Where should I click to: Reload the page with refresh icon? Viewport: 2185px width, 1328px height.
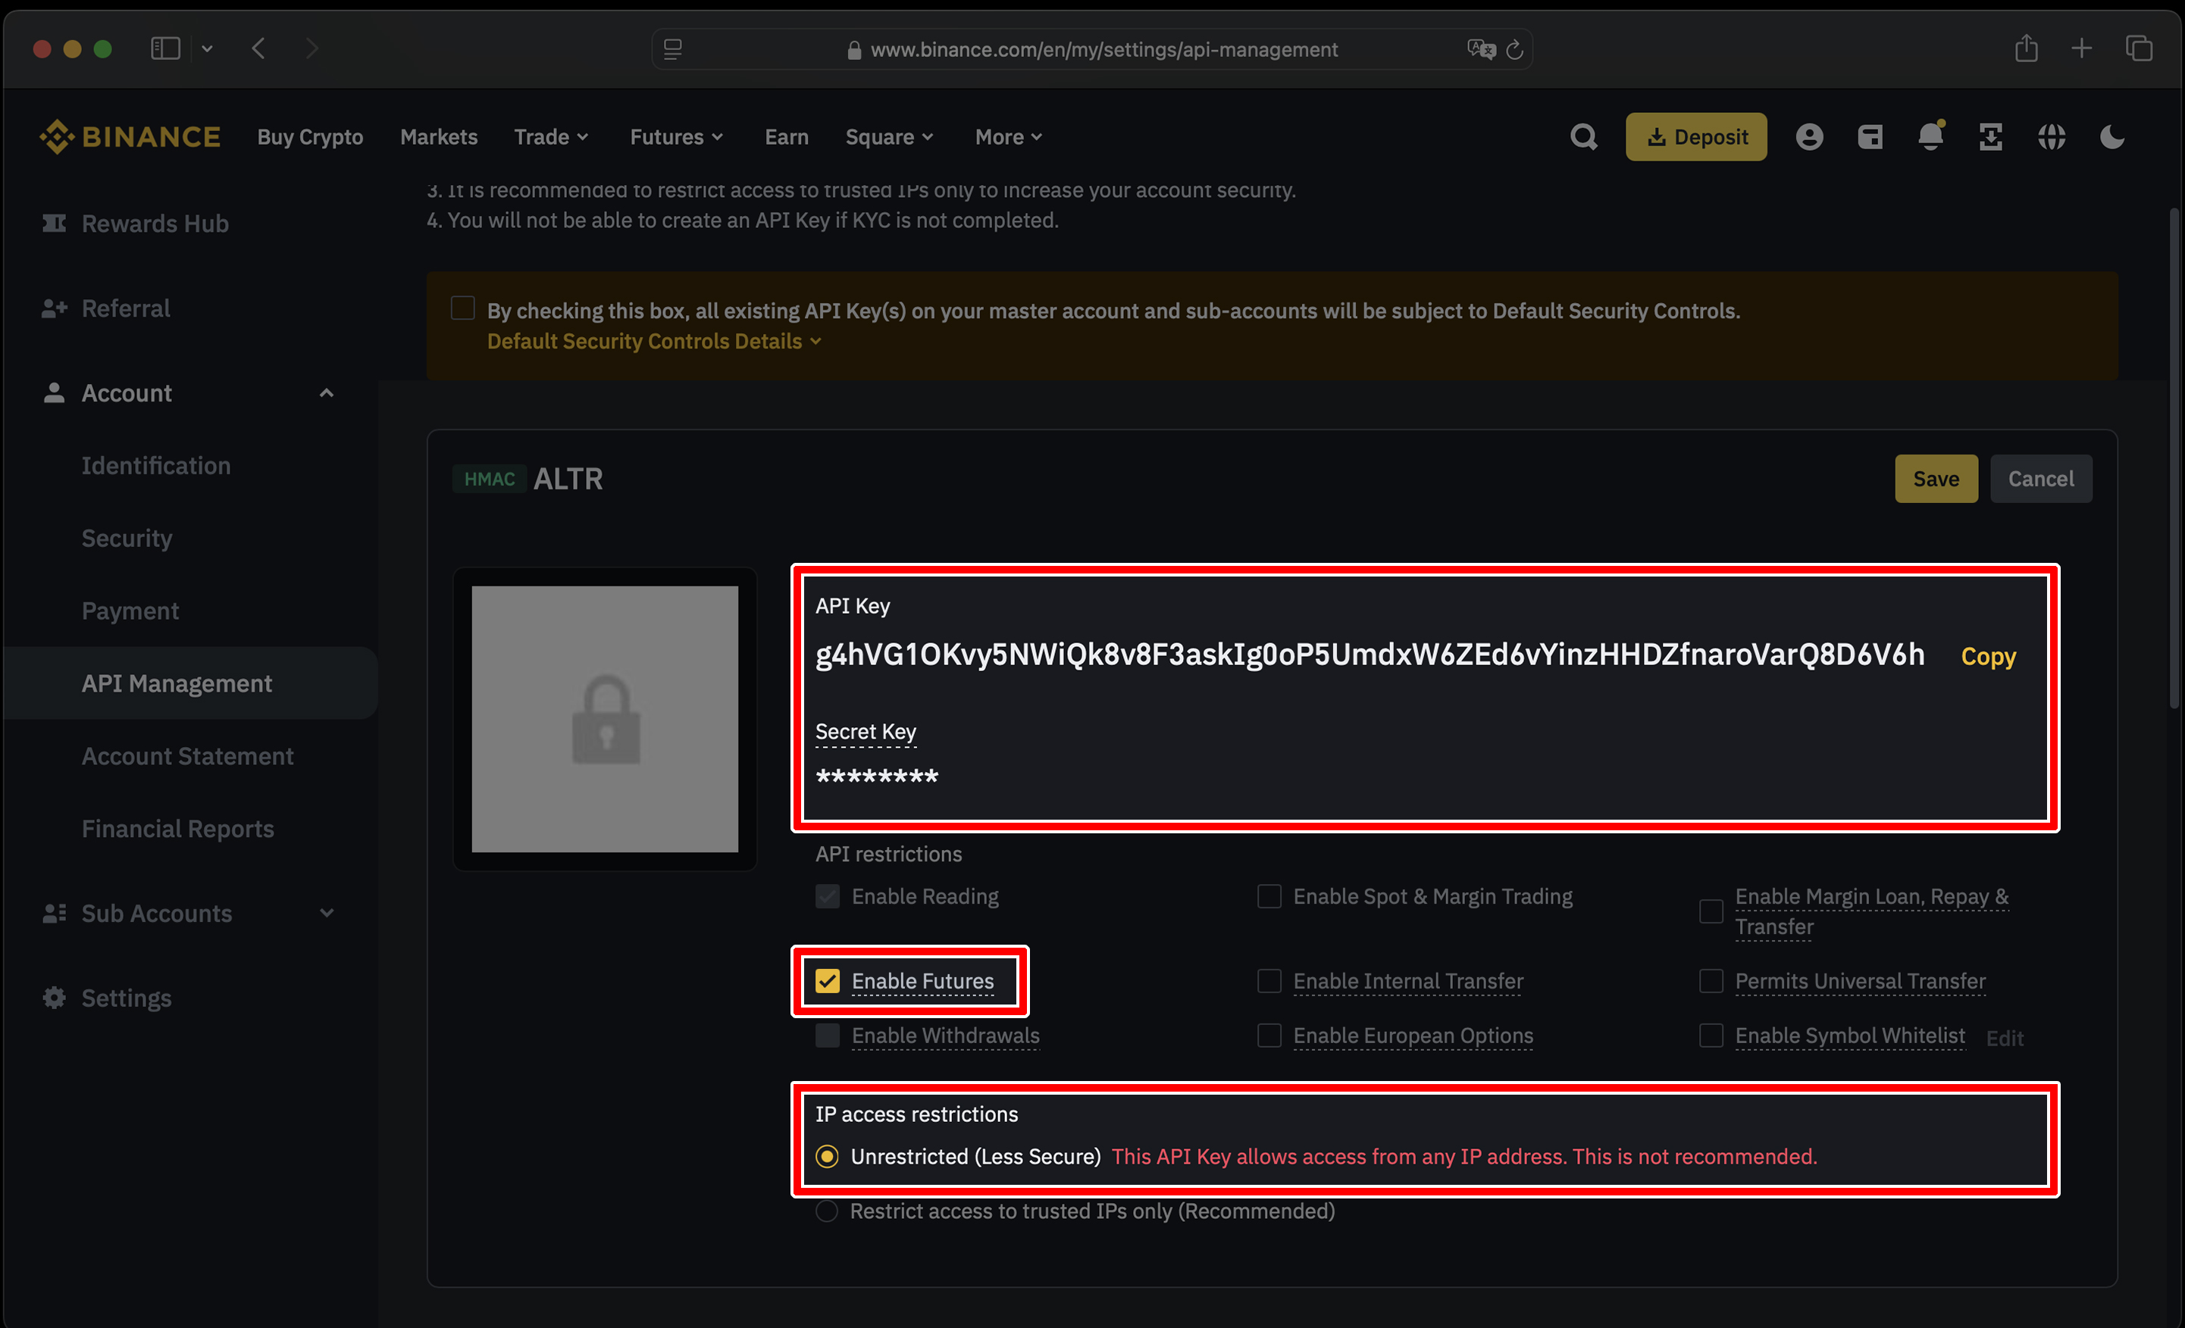(1514, 50)
